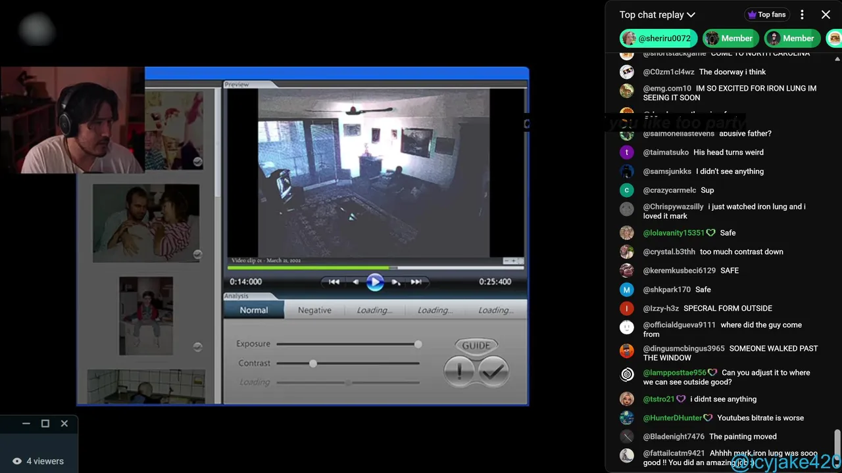
Task: Toggle the checkmark on the couple-with-baby photo
Action: point(197,254)
